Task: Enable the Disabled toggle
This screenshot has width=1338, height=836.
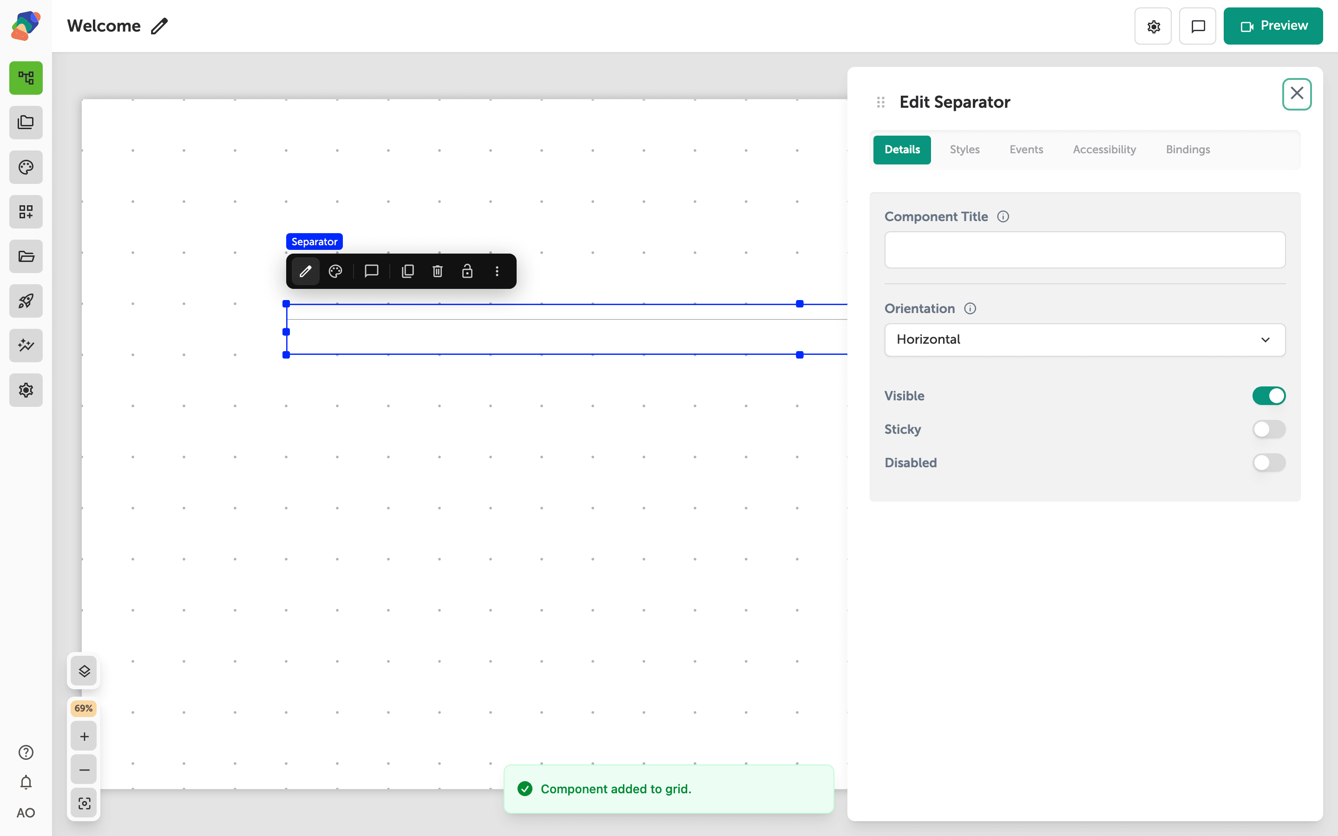Action: pos(1269,463)
